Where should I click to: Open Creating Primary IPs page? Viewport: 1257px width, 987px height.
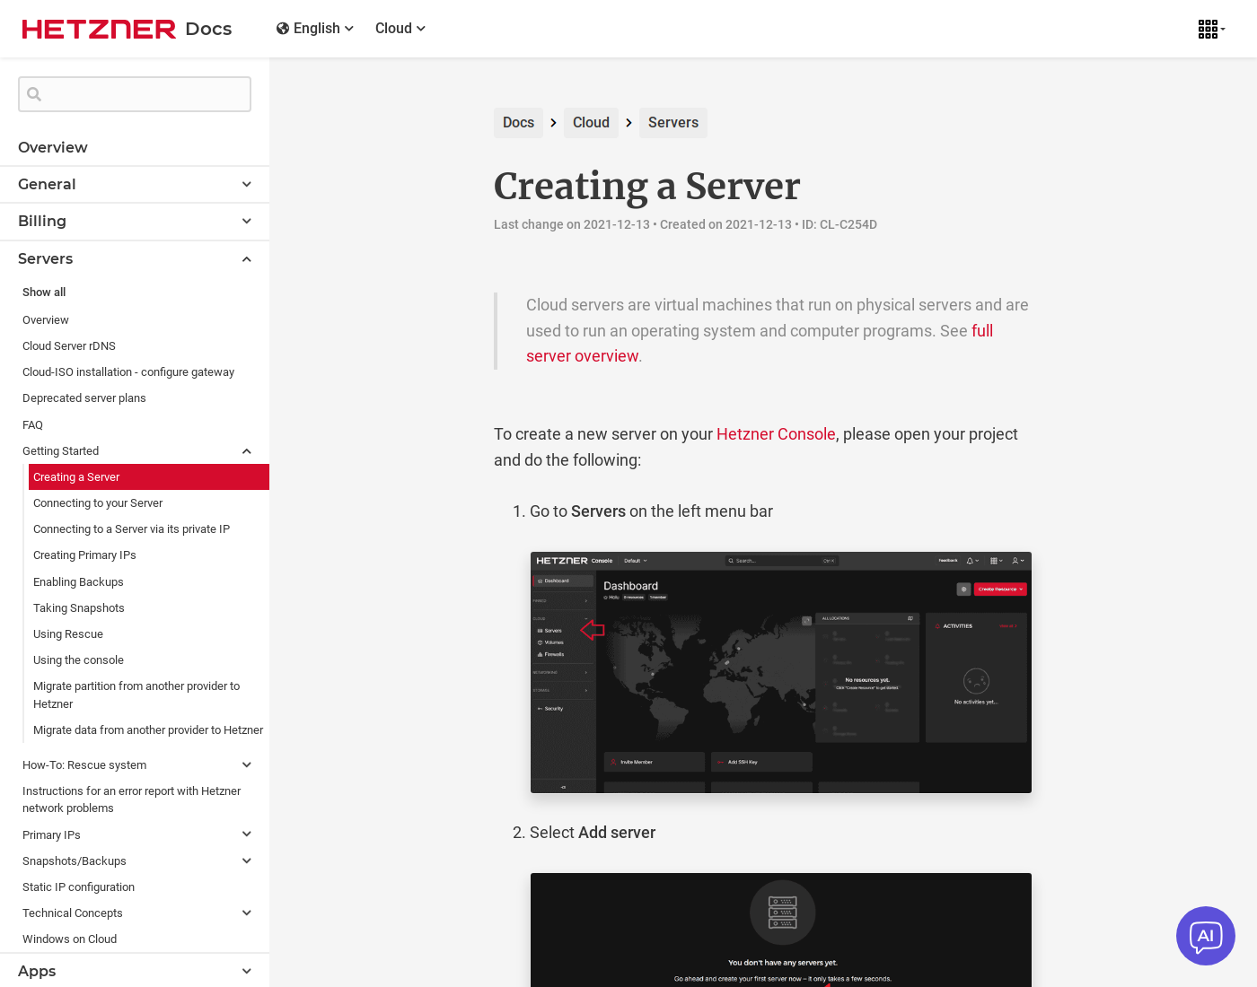tap(84, 555)
